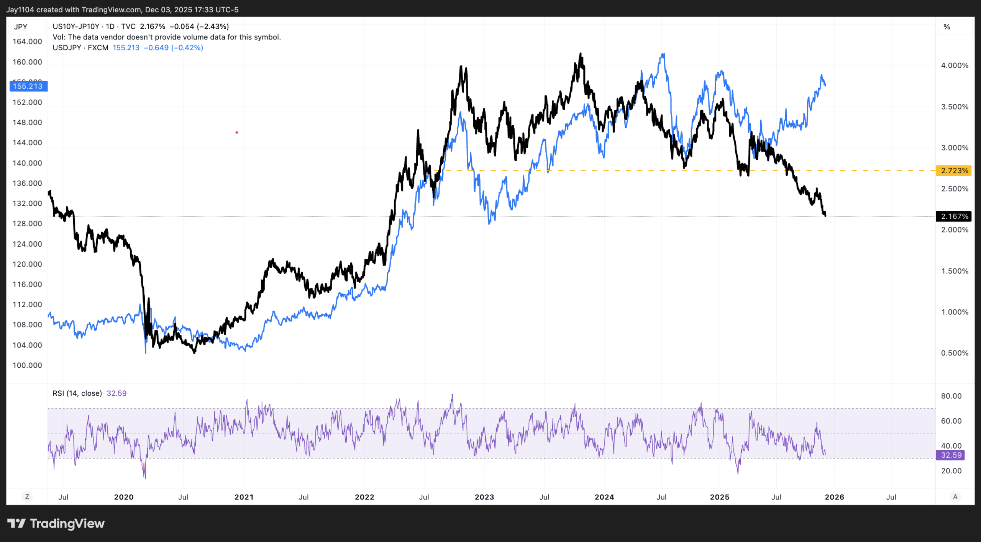The image size is (981, 542).
Task: Click the Vol data vendor notice text
Action: [x=167, y=37]
